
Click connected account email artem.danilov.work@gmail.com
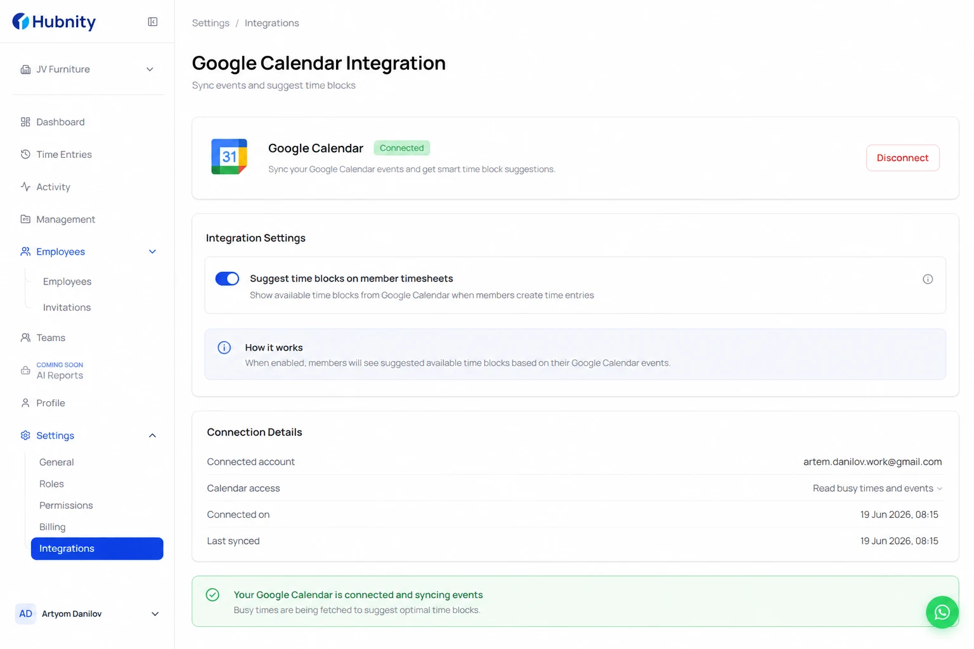873,461
